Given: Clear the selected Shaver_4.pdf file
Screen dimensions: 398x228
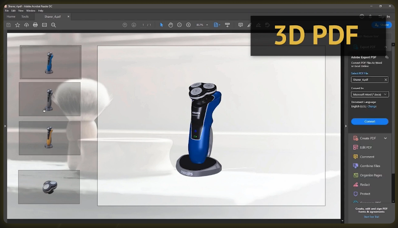Looking at the screenshot, I should [386, 80].
